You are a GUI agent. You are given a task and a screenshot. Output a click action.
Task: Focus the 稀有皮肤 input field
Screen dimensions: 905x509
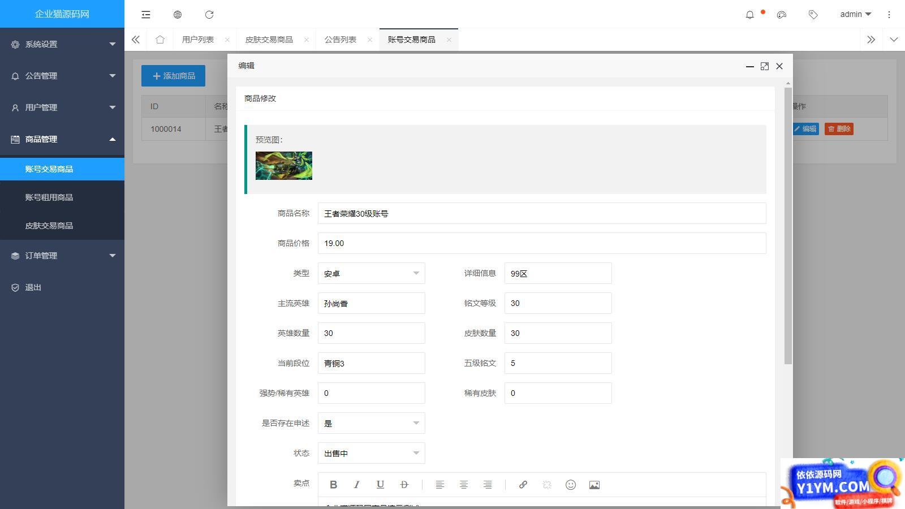pyautogui.click(x=558, y=393)
